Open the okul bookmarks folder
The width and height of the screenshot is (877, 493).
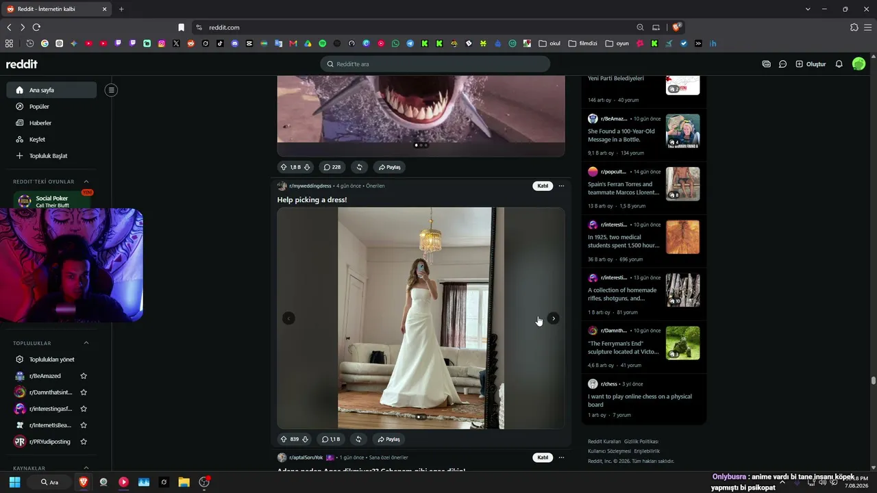[549, 43]
